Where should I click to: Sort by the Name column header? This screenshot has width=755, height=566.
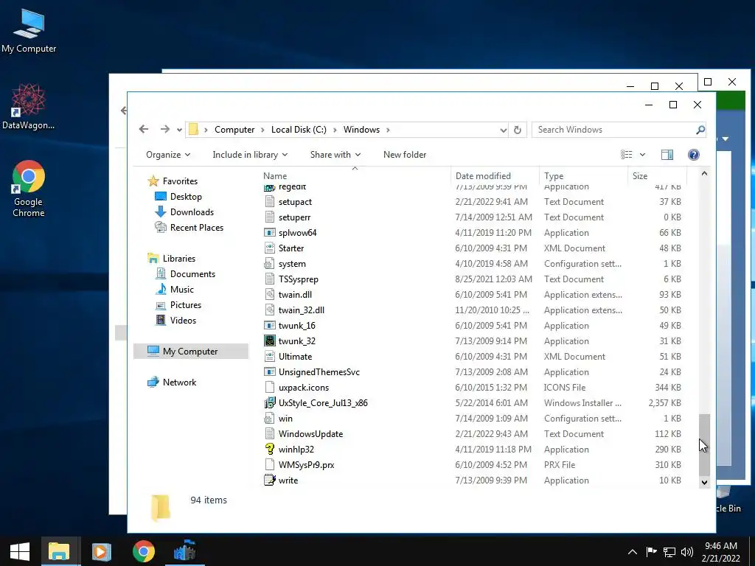point(355,175)
